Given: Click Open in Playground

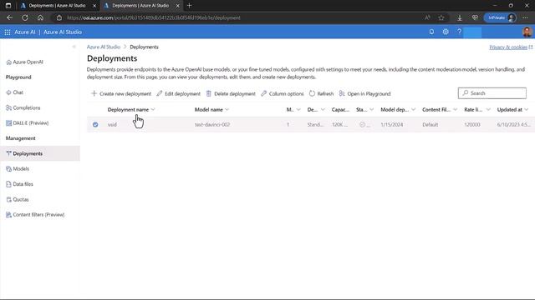Looking at the screenshot, I should [x=364, y=93].
